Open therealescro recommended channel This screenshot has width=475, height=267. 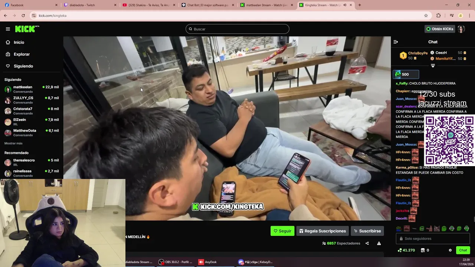pyautogui.click(x=32, y=162)
